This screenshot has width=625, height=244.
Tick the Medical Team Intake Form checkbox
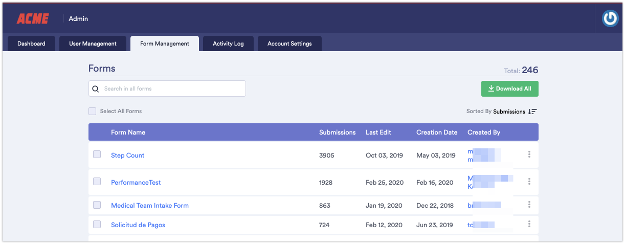tap(97, 205)
